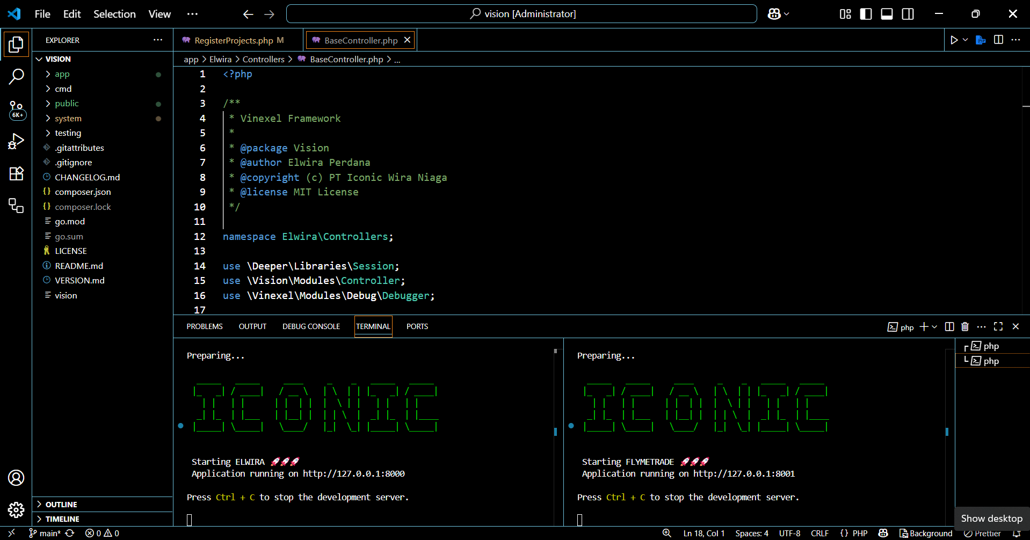Open Source Control view in activity bar

pyautogui.click(x=16, y=110)
